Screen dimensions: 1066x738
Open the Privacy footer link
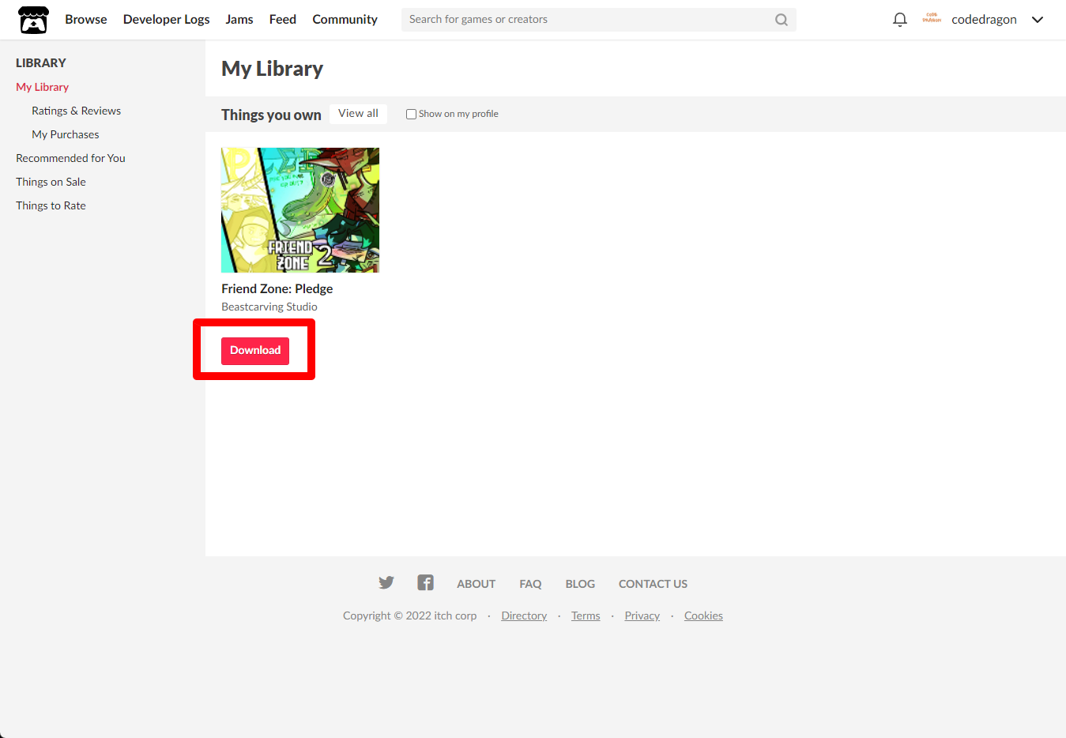(642, 616)
